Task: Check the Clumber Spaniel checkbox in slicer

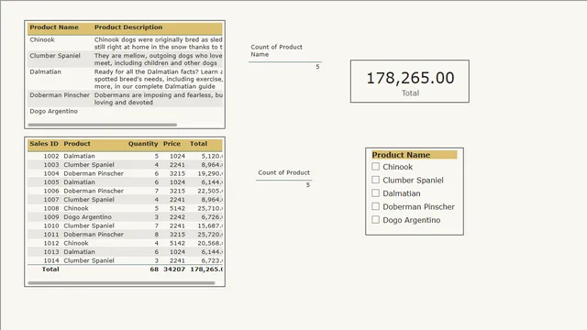Action: click(375, 180)
